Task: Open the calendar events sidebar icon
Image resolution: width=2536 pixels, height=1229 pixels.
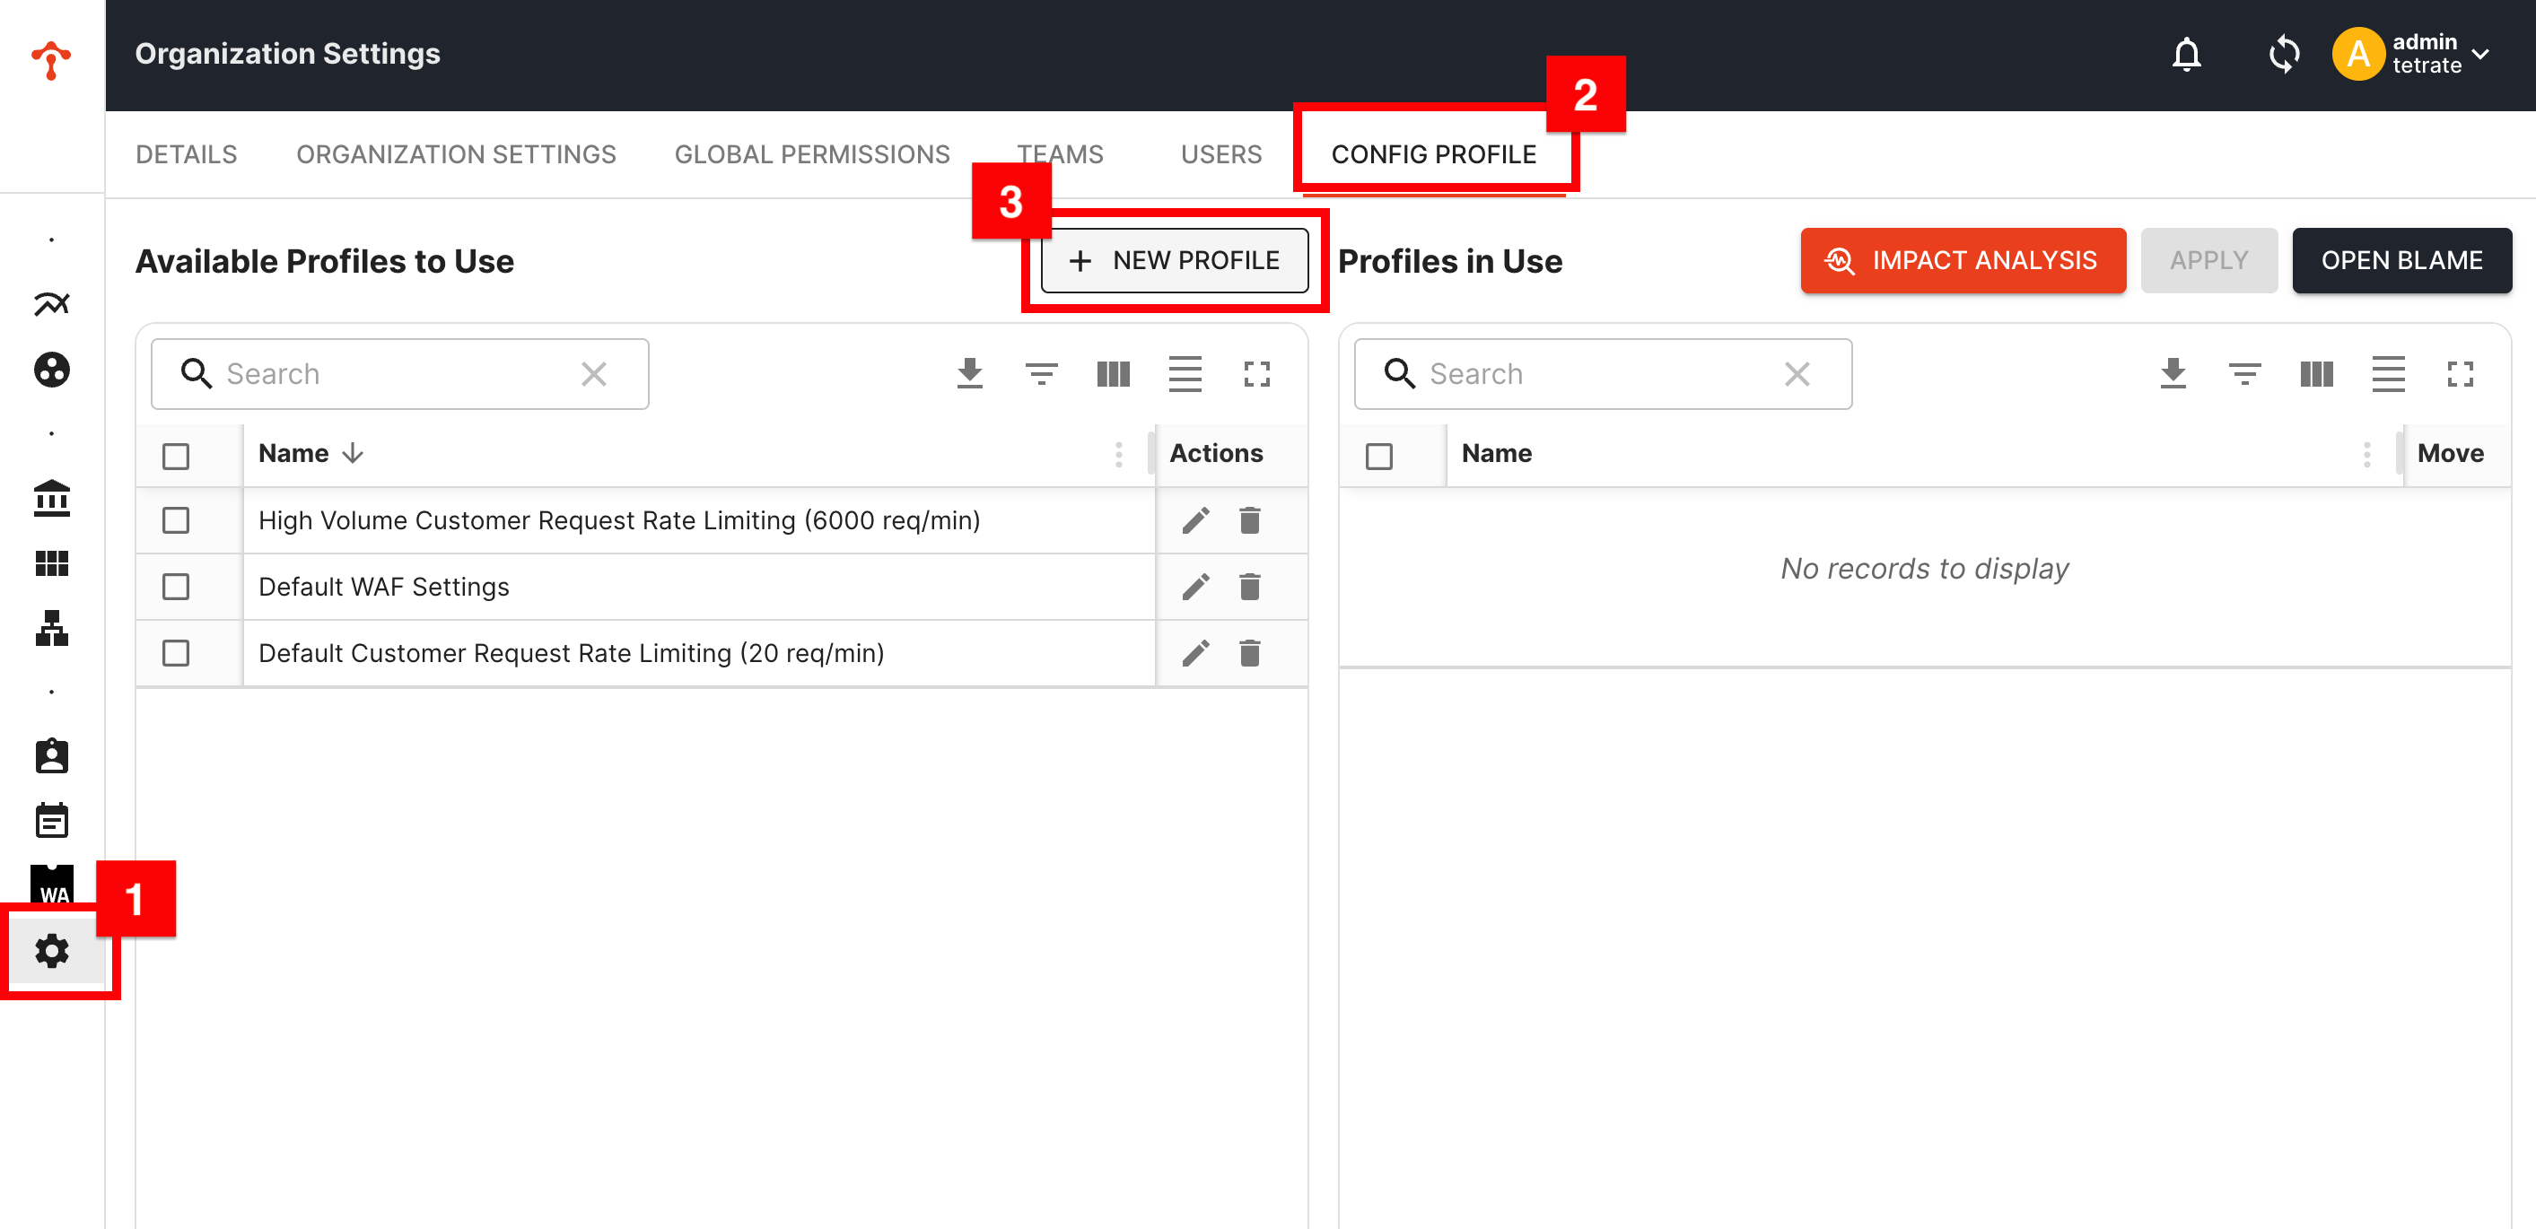Action: pyautogui.click(x=51, y=820)
